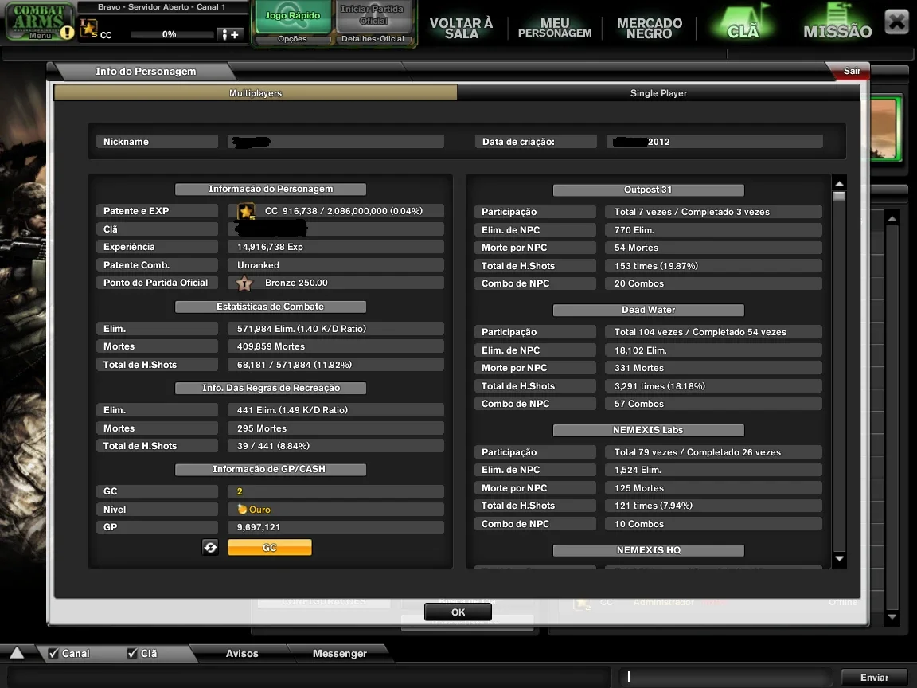Open the Clã tent icon
Screen dimensions: 917x688
[x=743, y=21]
